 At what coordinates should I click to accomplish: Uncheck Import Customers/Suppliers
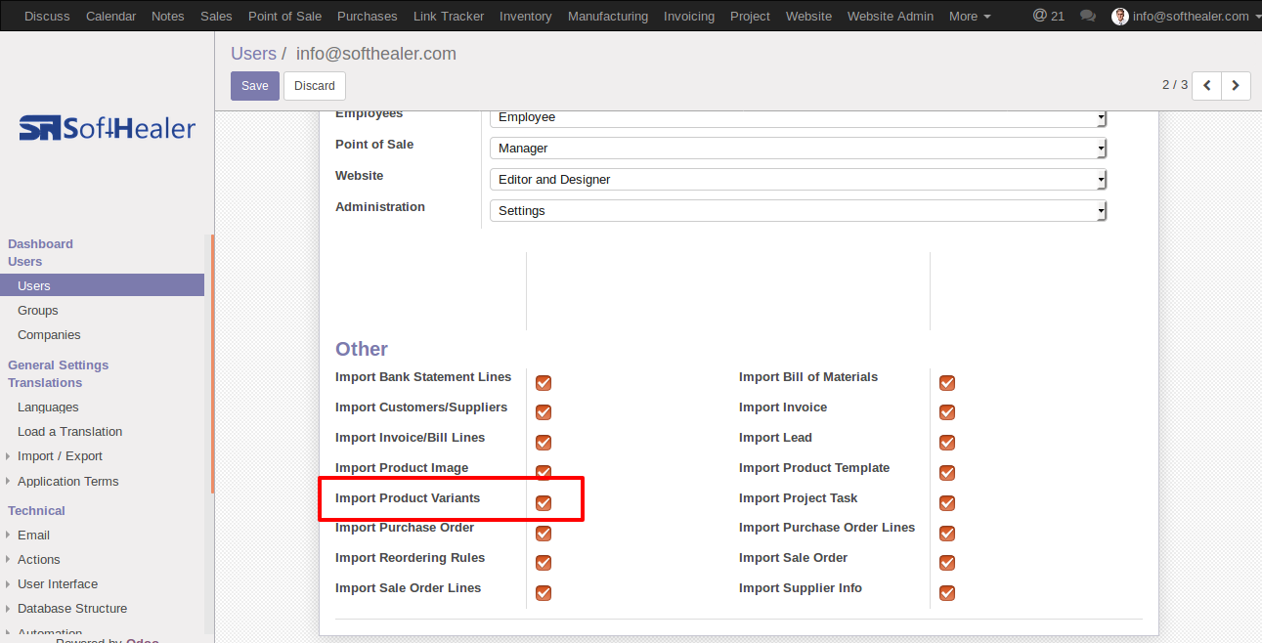point(544,412)
